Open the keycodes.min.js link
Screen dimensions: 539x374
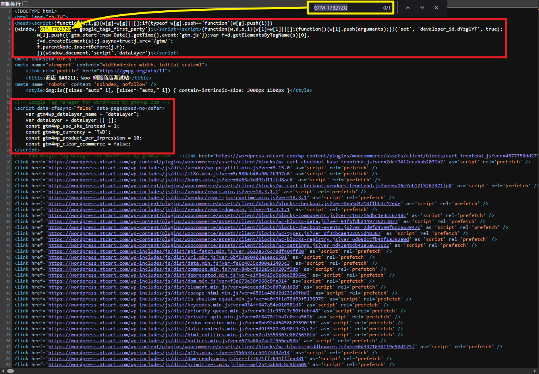[x=175, y=305]
